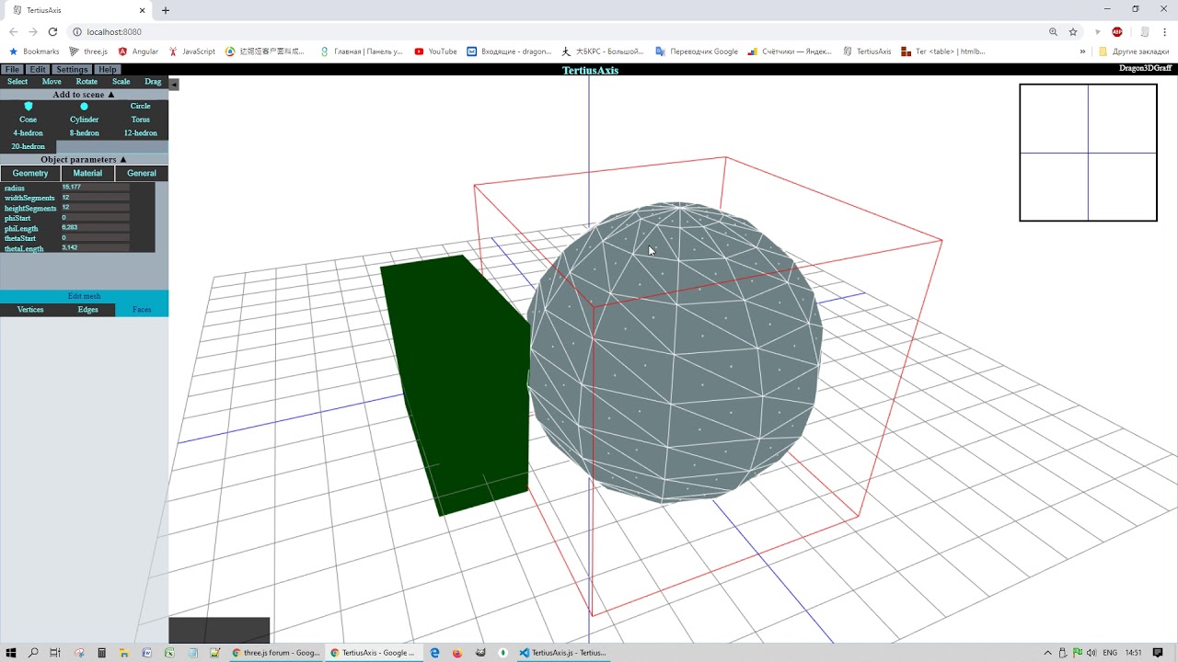Open GIMP from the taskbar
This screenshot has width=1178, height=662.
coord(480,653)
